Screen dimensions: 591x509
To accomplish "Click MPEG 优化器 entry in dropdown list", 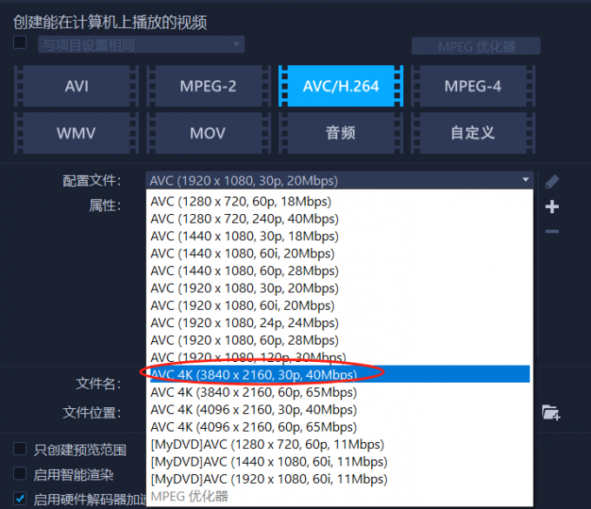I will coord(340,497).
